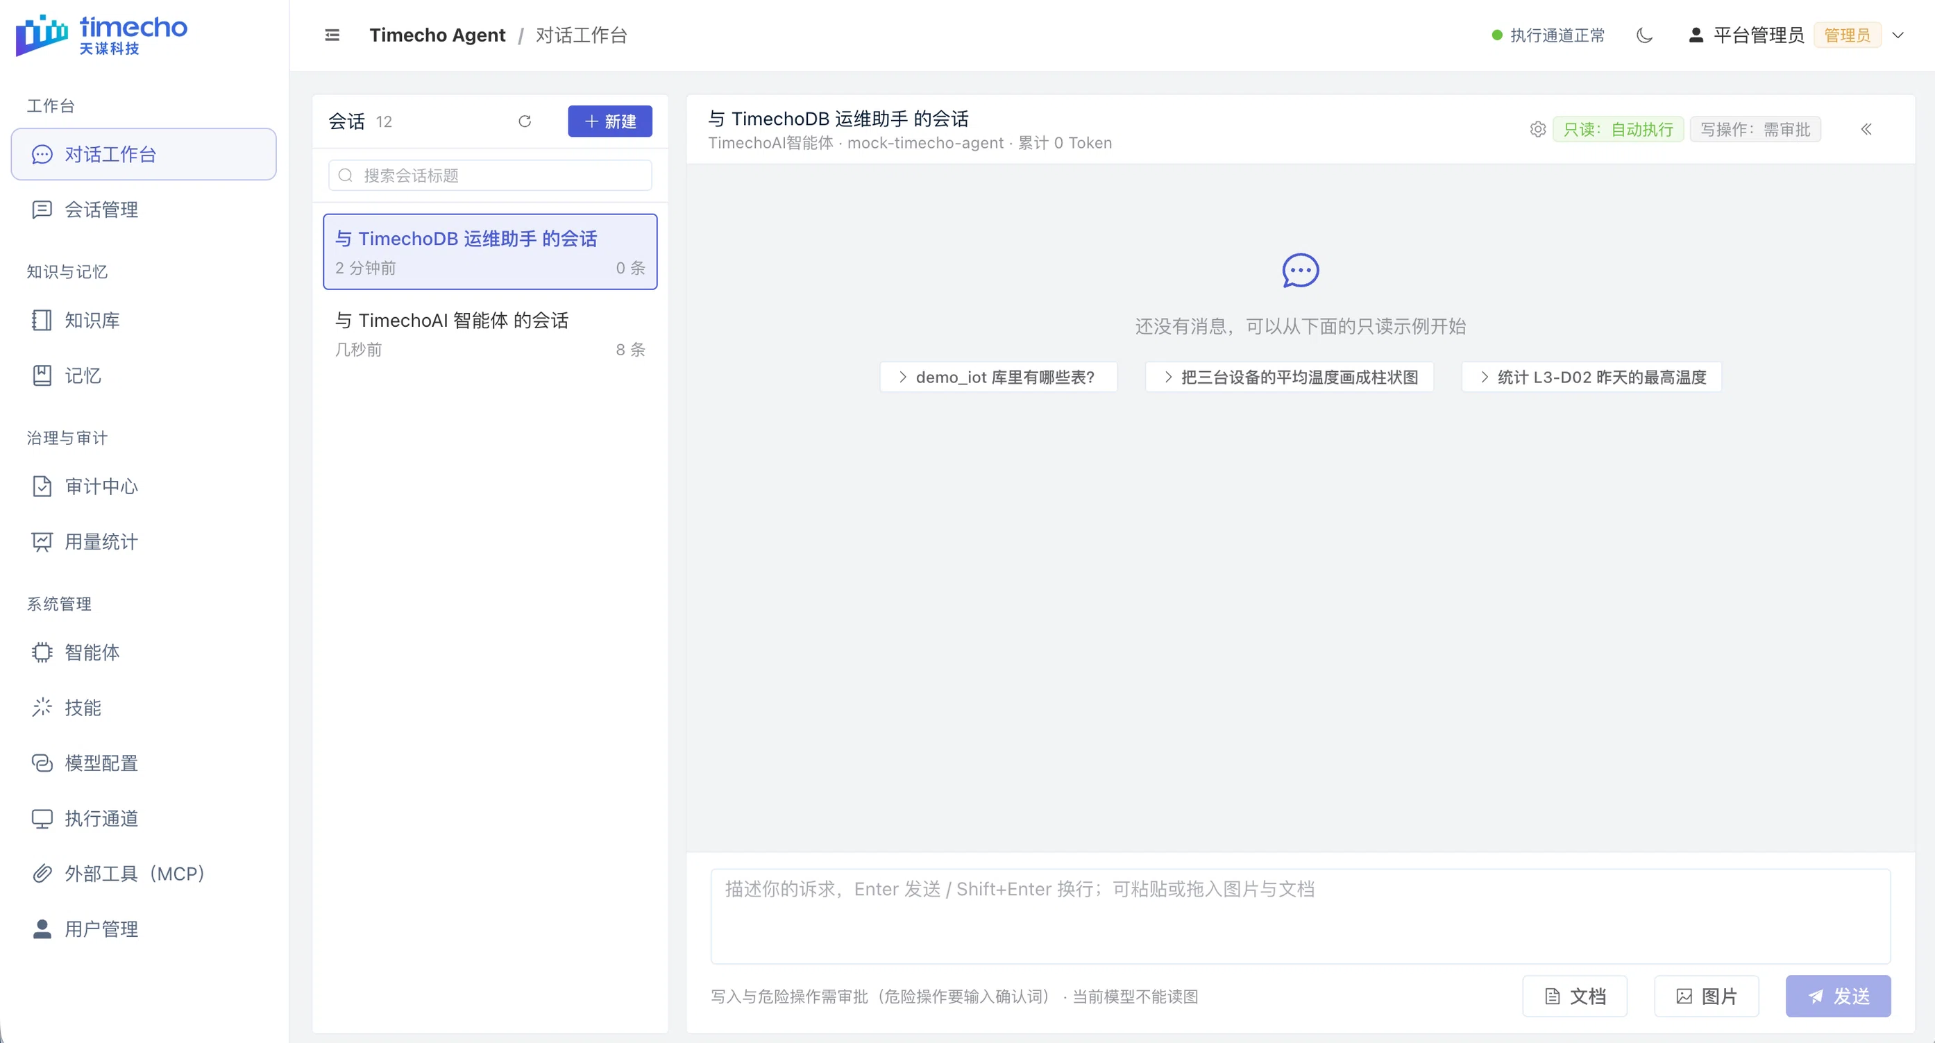Create a new conversation with 新建

point(609,121)
